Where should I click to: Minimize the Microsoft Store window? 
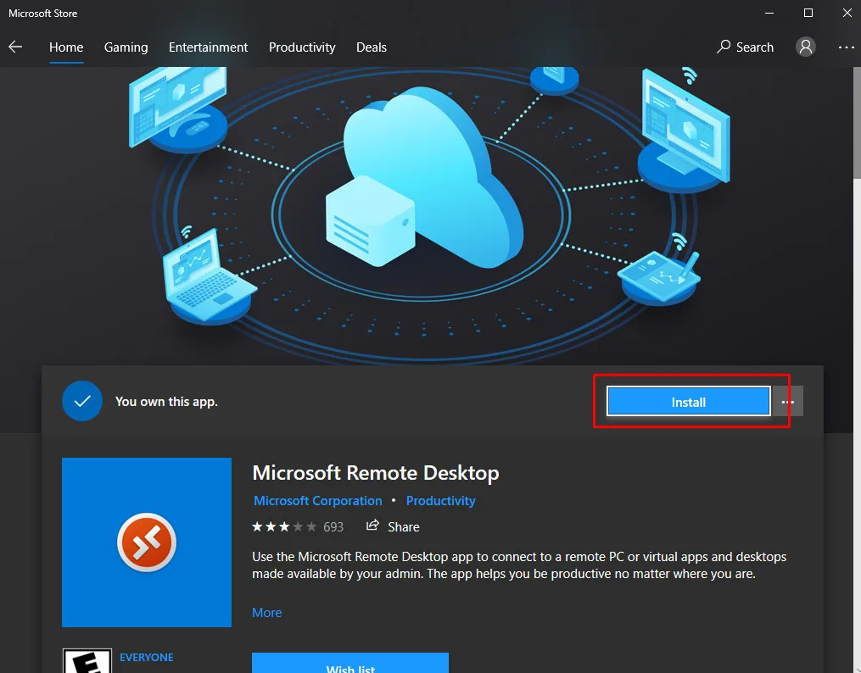769,14
